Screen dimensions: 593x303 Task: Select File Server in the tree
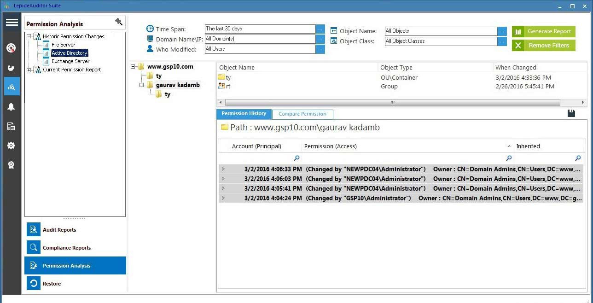63,45
